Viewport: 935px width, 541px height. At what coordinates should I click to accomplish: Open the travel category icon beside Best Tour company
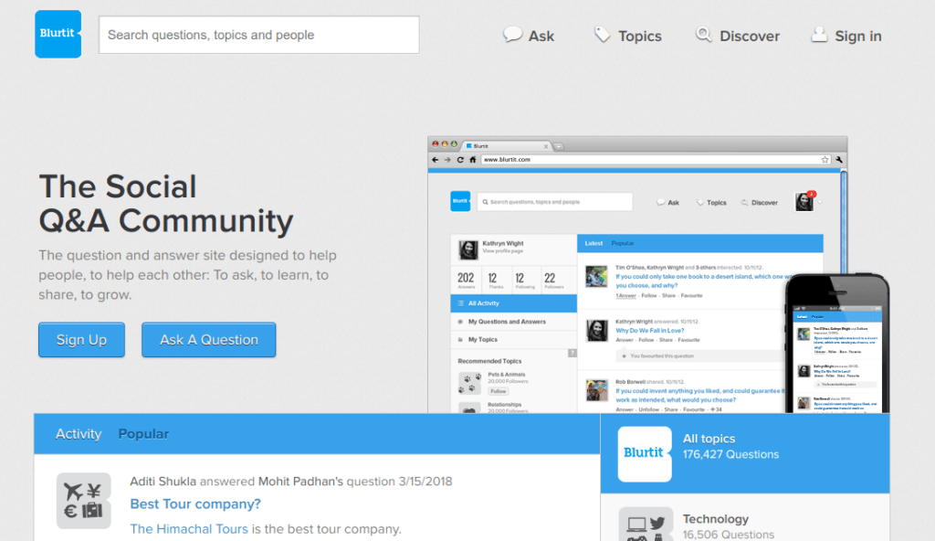tap(83, 500)
